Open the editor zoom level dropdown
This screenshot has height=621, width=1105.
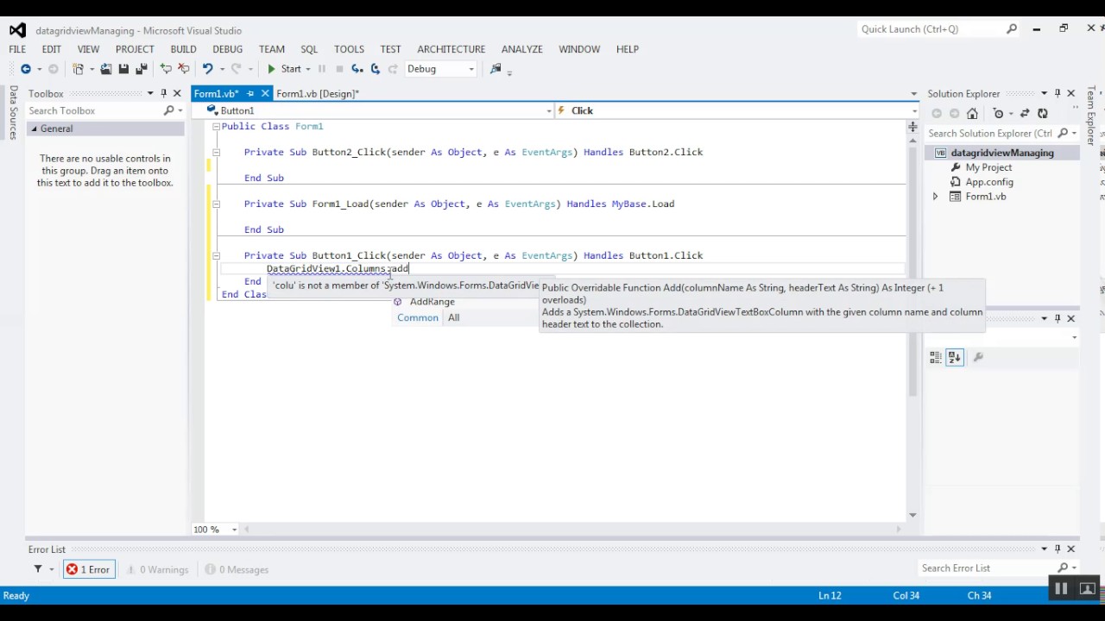[234, 530]
